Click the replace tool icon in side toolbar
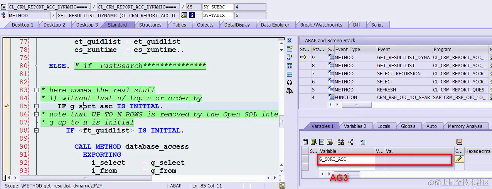Screen dimensions: 492x189 [290, 58]
